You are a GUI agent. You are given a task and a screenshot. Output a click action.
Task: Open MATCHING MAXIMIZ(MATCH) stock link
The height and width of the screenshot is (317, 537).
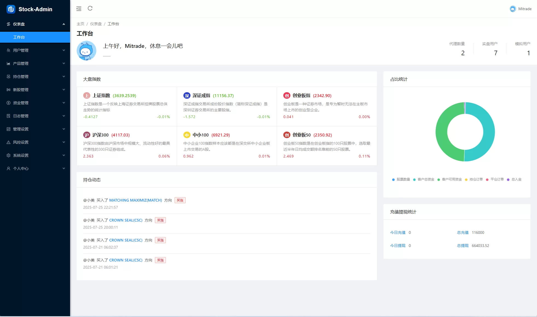(135, 200)
